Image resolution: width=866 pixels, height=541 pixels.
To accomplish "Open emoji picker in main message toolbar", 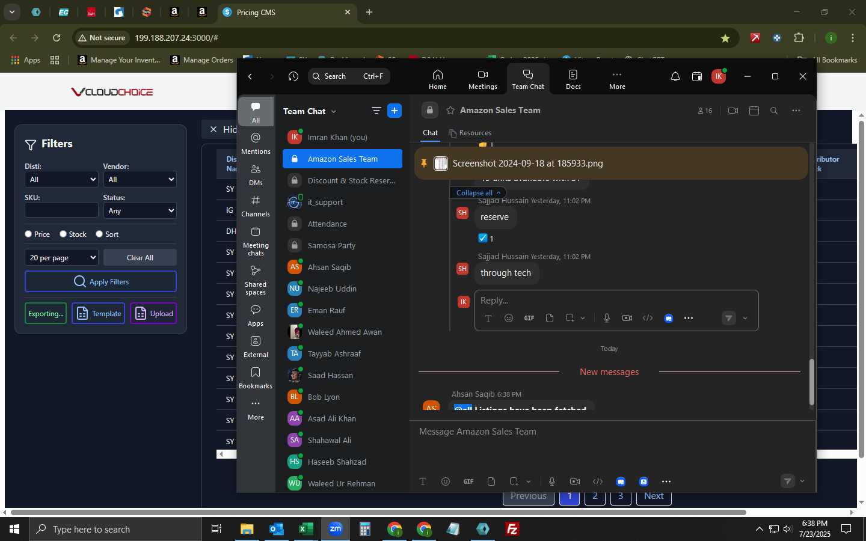I will 446,481.
